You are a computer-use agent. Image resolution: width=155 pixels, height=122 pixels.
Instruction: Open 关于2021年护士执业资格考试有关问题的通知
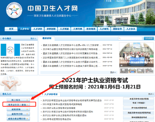click(64, 116)
